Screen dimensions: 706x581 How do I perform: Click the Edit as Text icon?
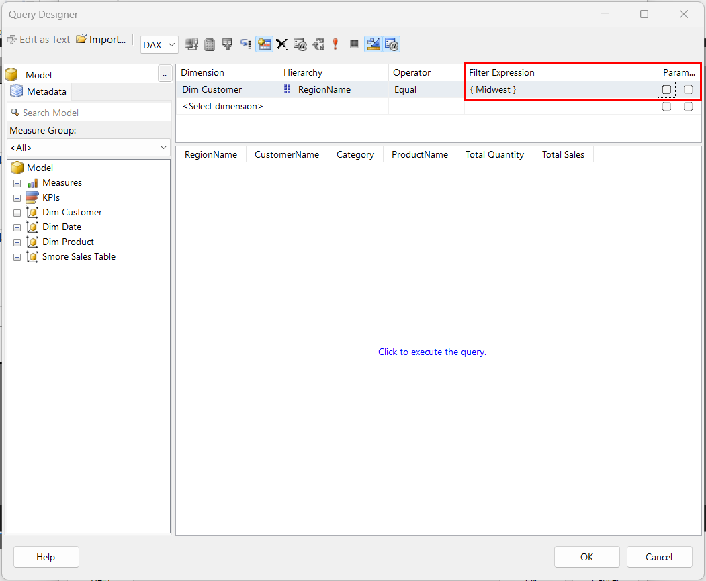coord(12,40)
